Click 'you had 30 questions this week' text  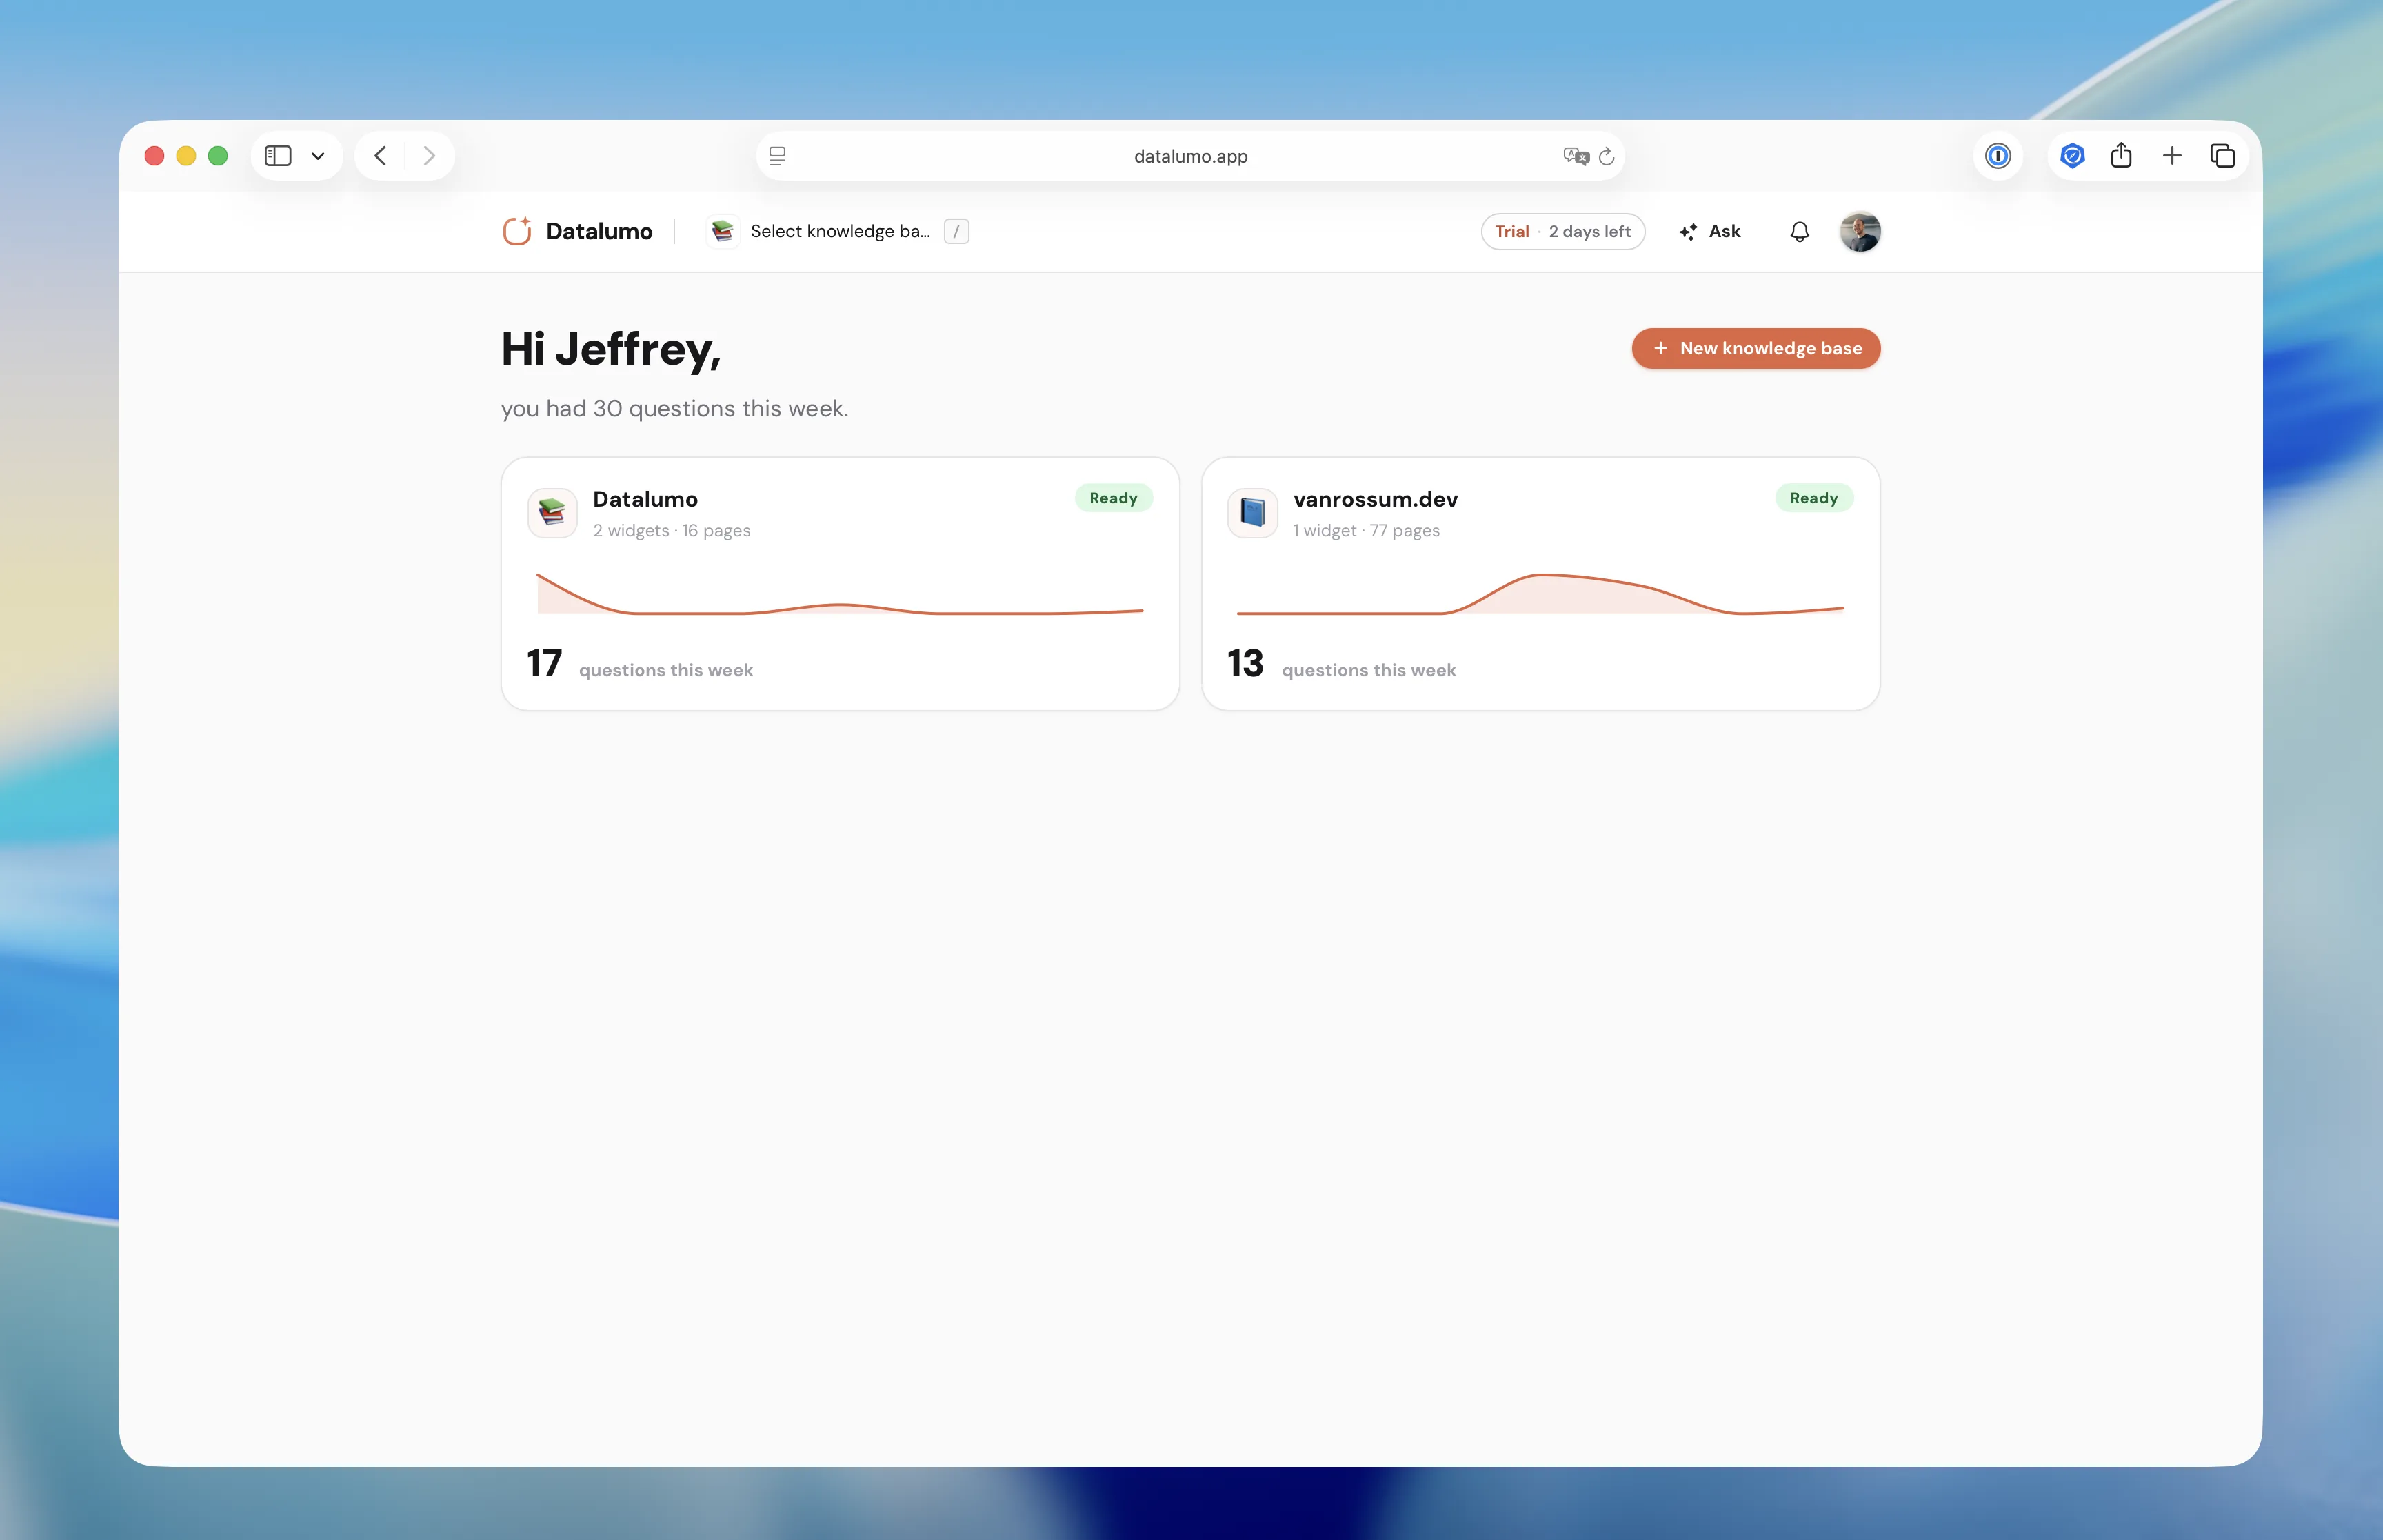pyautogui.click(x=674, y=409)
